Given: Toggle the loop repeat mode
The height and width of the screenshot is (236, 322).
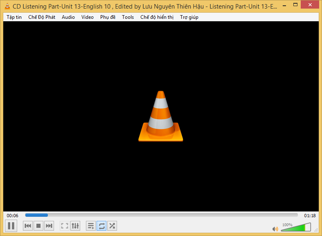Looking at the screenshot, I should click(x=101, y=226).
